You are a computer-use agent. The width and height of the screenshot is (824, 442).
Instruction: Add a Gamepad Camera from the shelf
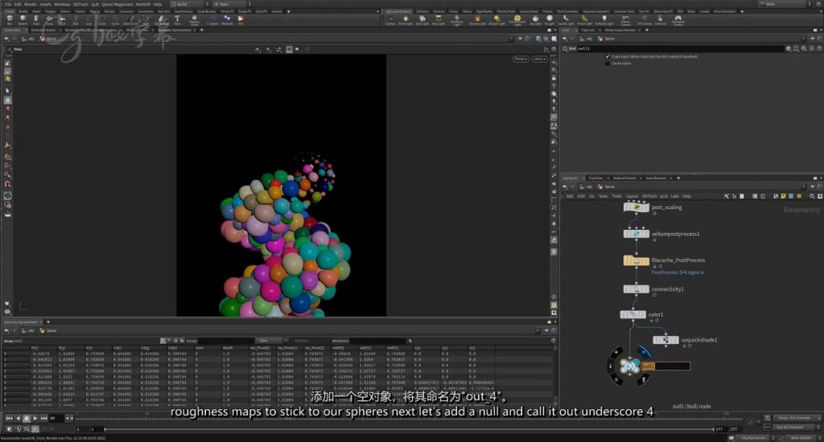tap(678, 20)
